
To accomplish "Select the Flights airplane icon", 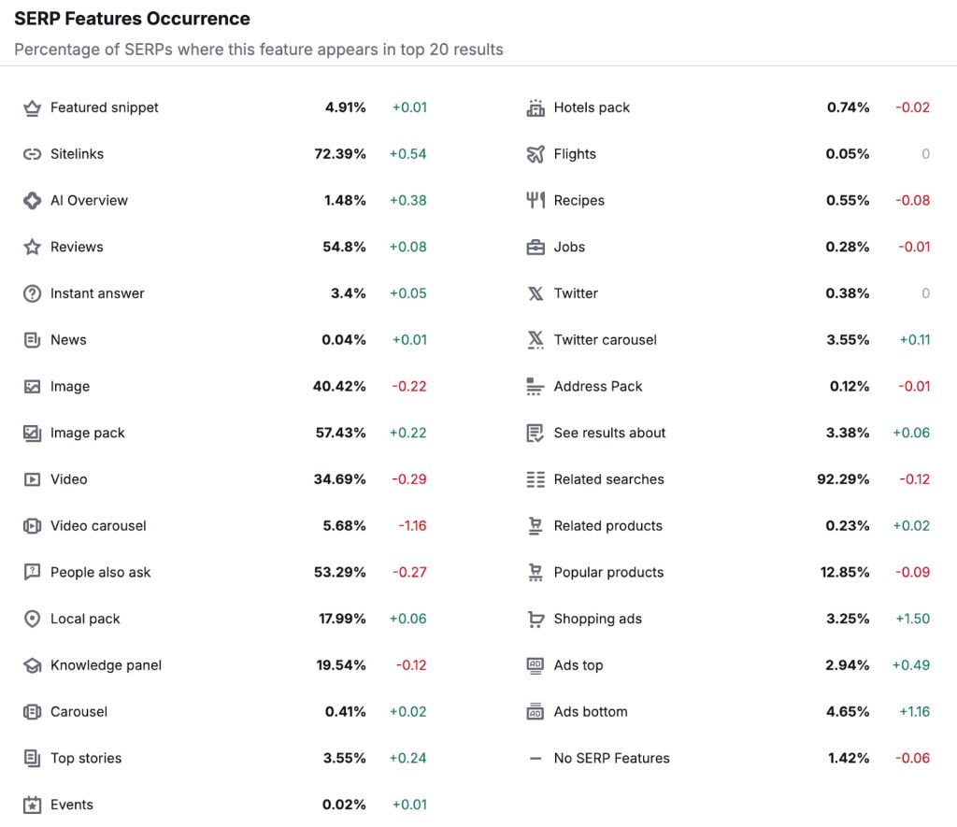I will point(536,154).
